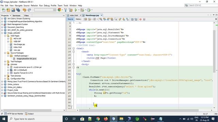Select Apache Tomcat 8.0.27.0 library

[23, 73]
